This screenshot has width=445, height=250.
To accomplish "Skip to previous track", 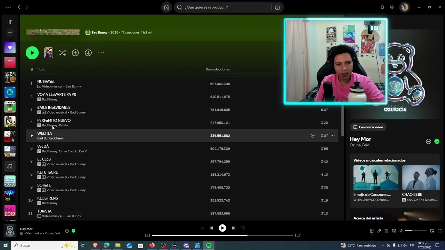I will click(x=211, y=228).
